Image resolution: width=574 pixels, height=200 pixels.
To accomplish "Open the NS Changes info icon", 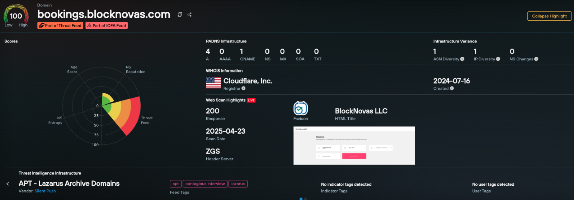I will [536, 59].
